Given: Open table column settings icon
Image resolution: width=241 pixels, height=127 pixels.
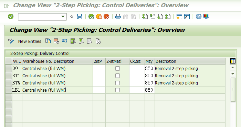Looking at the screenshot, I should (233, 61).
